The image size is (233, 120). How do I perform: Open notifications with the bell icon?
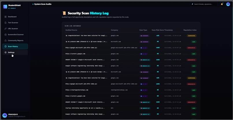click(222, 4)
